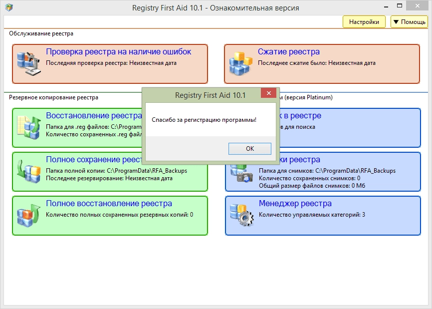432x309 pixels.
Task: Click the full registry restore icon
Action: point(28,216)
